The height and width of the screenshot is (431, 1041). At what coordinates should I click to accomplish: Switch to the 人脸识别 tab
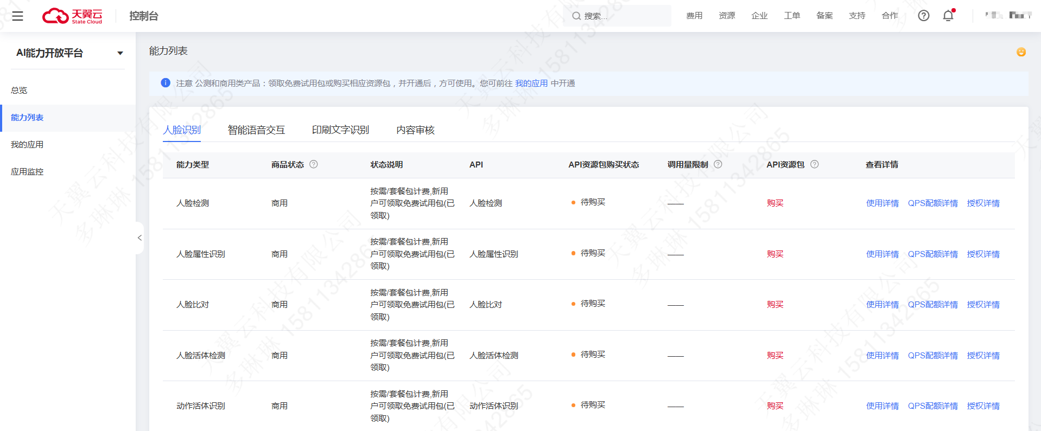[x=182, y=130]
